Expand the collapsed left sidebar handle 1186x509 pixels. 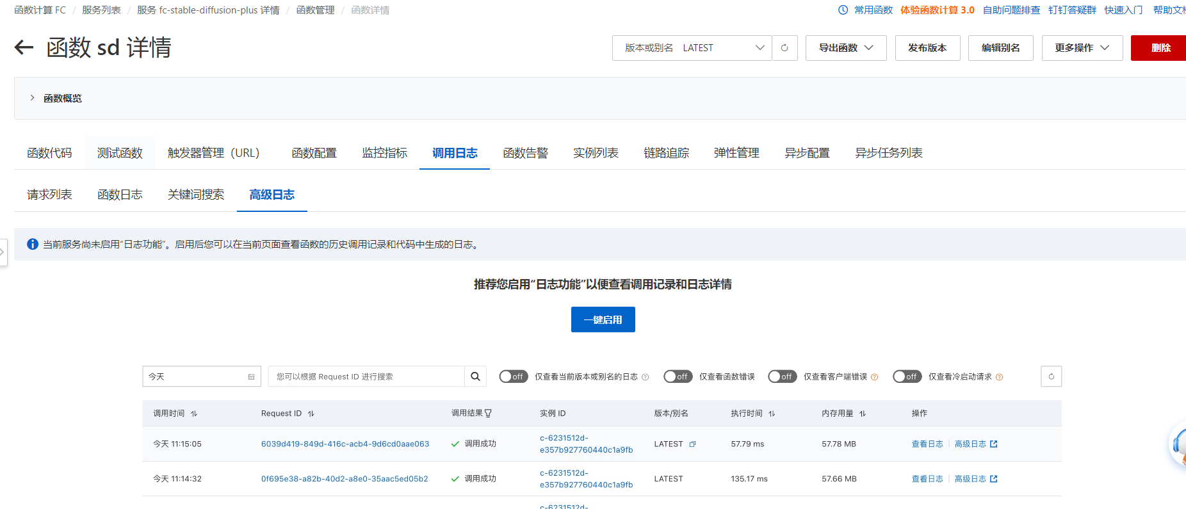tap(3, 252)
